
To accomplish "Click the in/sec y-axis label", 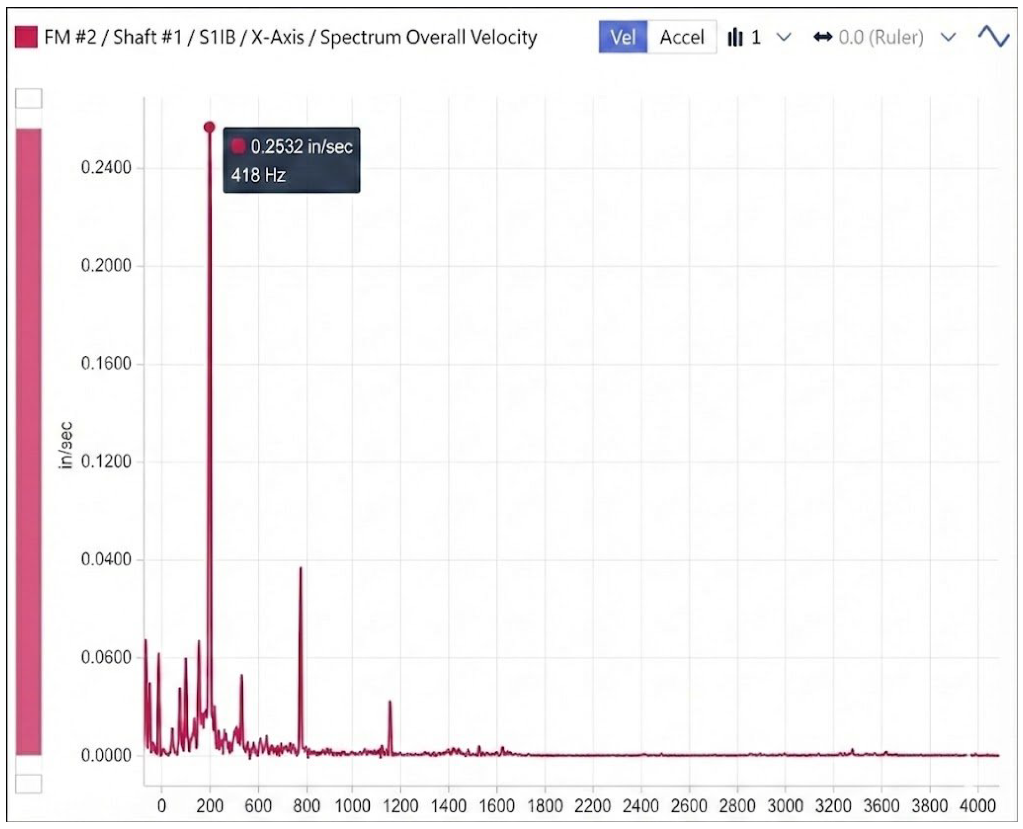I will point(66,445).
